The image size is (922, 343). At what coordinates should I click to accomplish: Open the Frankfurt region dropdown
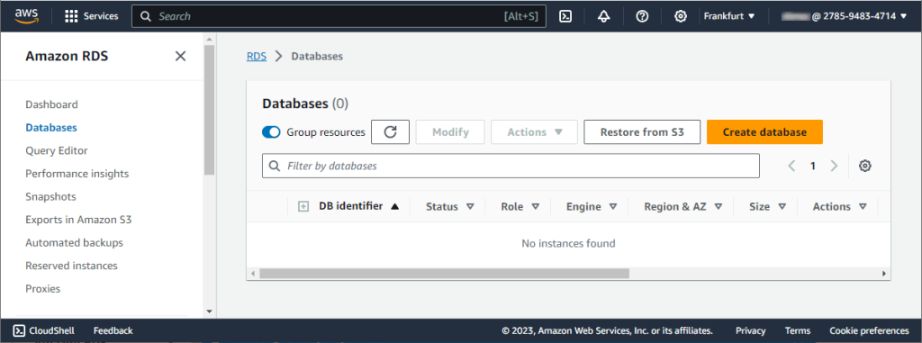[x=729, y=16]
